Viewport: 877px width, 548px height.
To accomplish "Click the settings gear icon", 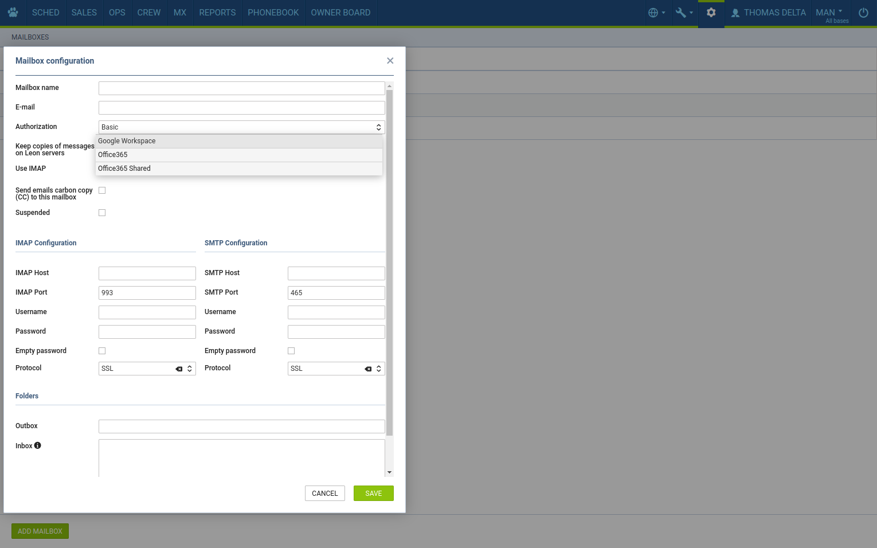I will (x=711, y=13).
